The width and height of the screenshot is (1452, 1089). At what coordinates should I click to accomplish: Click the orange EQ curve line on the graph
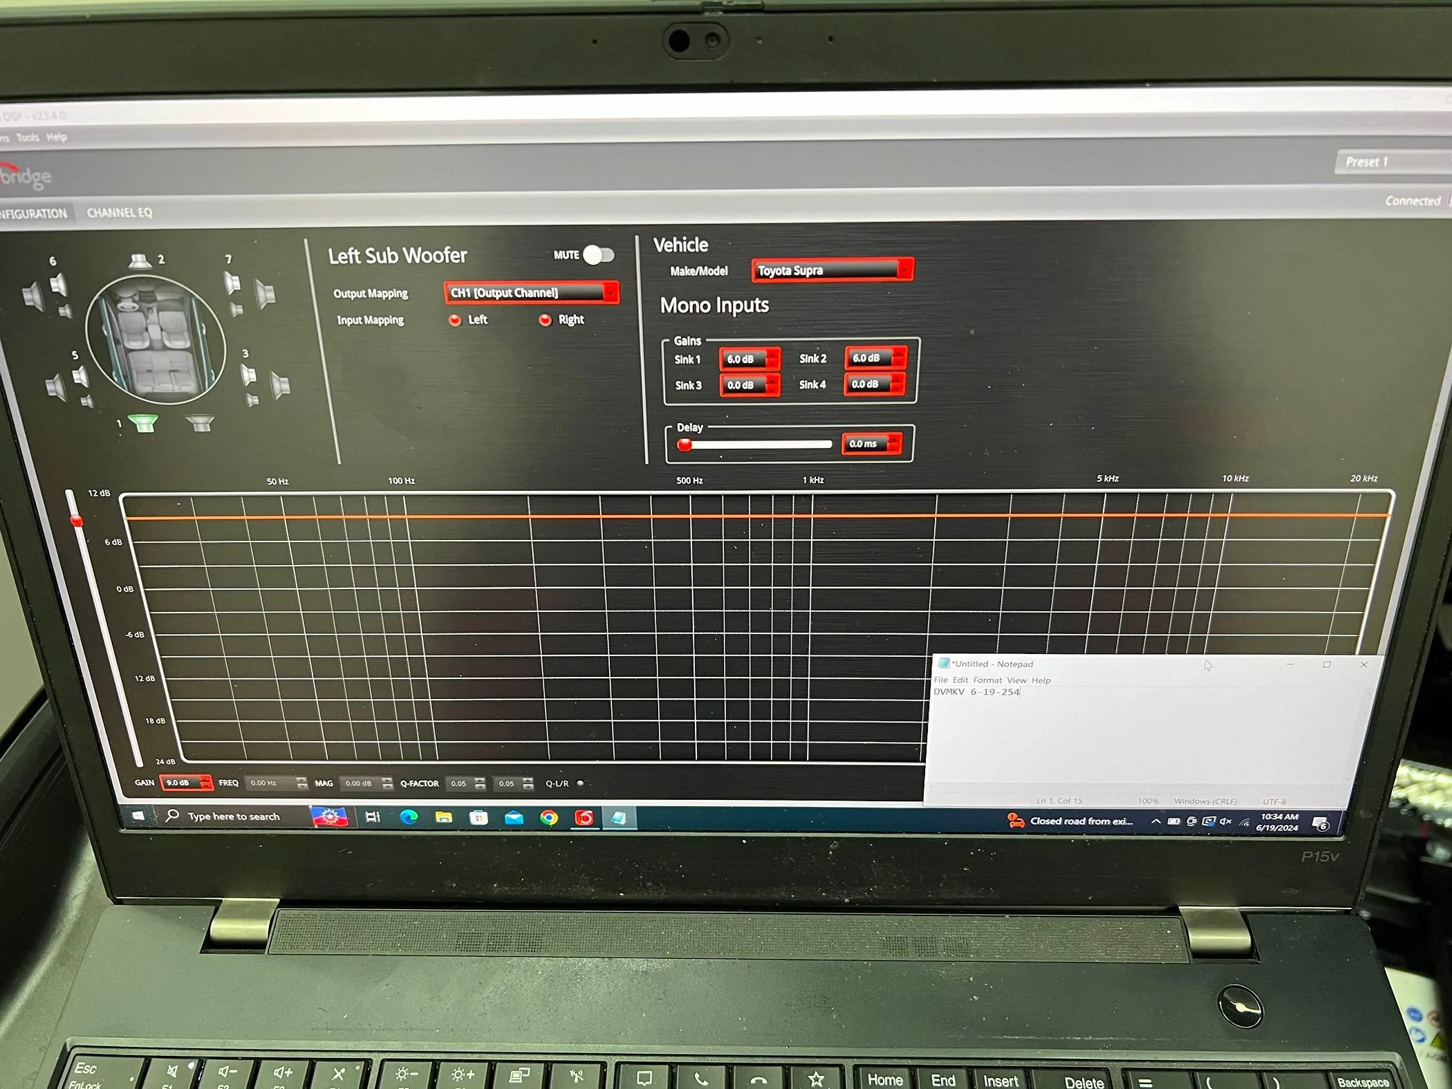point(757,516)
